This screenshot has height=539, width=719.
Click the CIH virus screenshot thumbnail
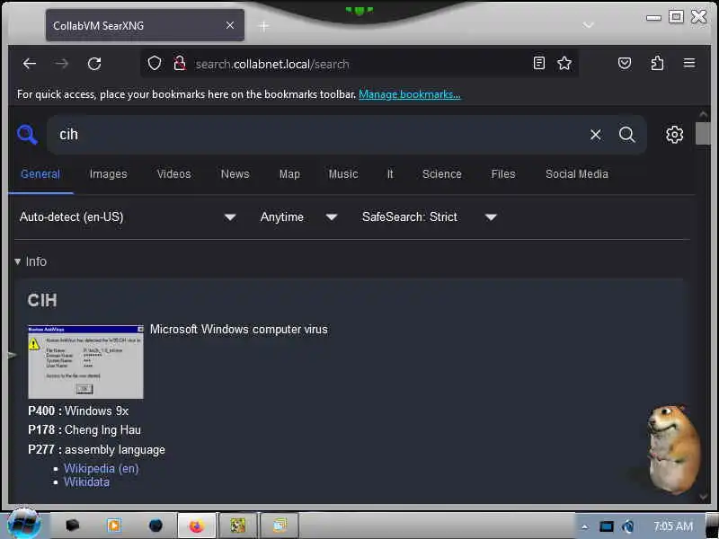[85, 362]
